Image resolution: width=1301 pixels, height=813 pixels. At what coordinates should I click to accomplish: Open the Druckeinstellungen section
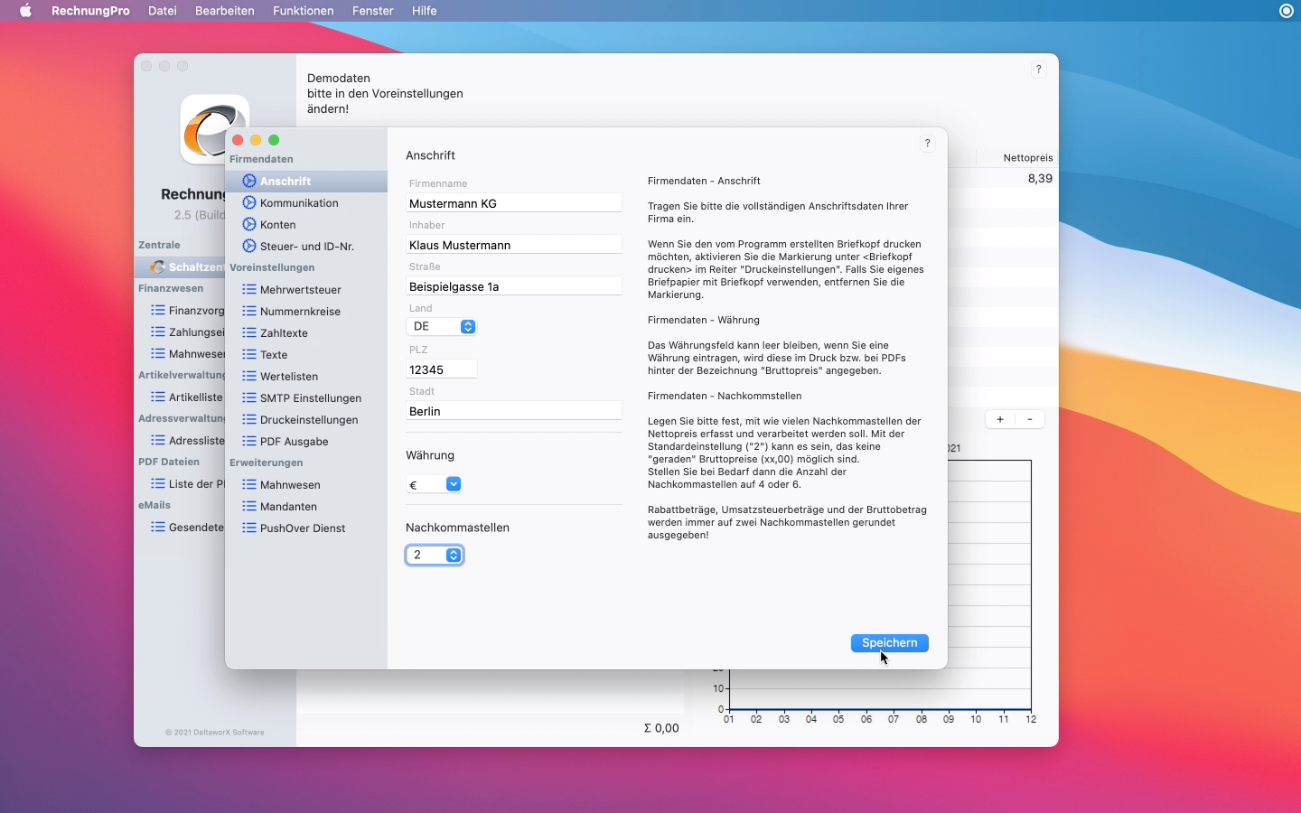point(308,420)
